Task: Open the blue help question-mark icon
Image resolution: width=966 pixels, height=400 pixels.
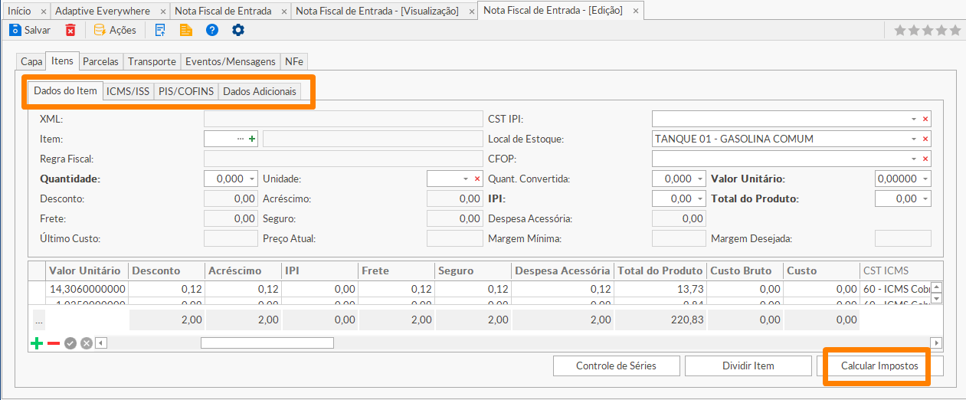Action: [212, 30]
